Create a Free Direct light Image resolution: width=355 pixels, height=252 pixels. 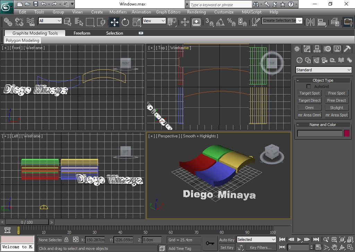tap(336, 100)
